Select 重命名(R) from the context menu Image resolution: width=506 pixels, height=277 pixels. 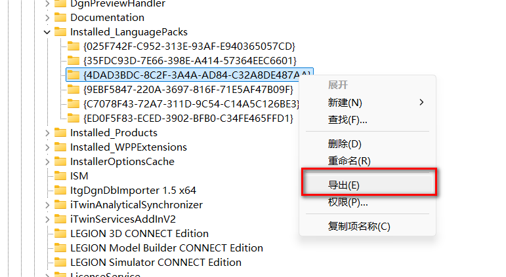click(x=349, y=161)
